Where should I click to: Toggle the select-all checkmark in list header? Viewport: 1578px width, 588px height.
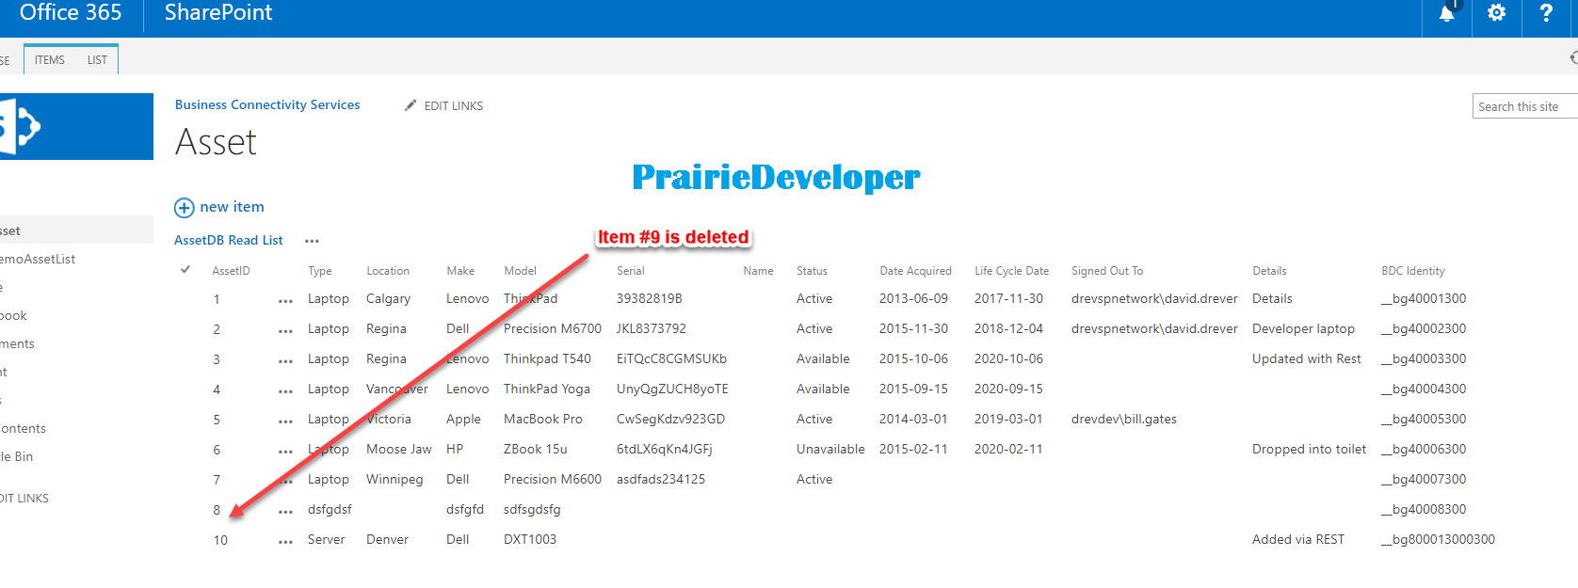point(185,270)
